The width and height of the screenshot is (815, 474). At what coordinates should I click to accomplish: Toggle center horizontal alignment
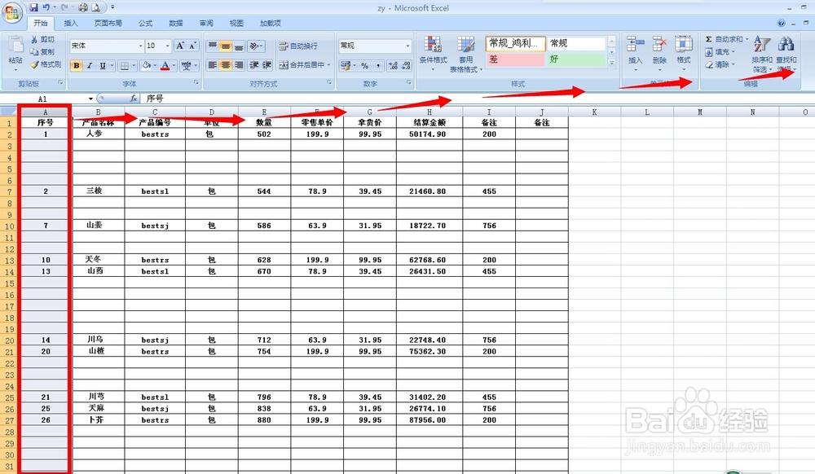[x=225, y=65]
